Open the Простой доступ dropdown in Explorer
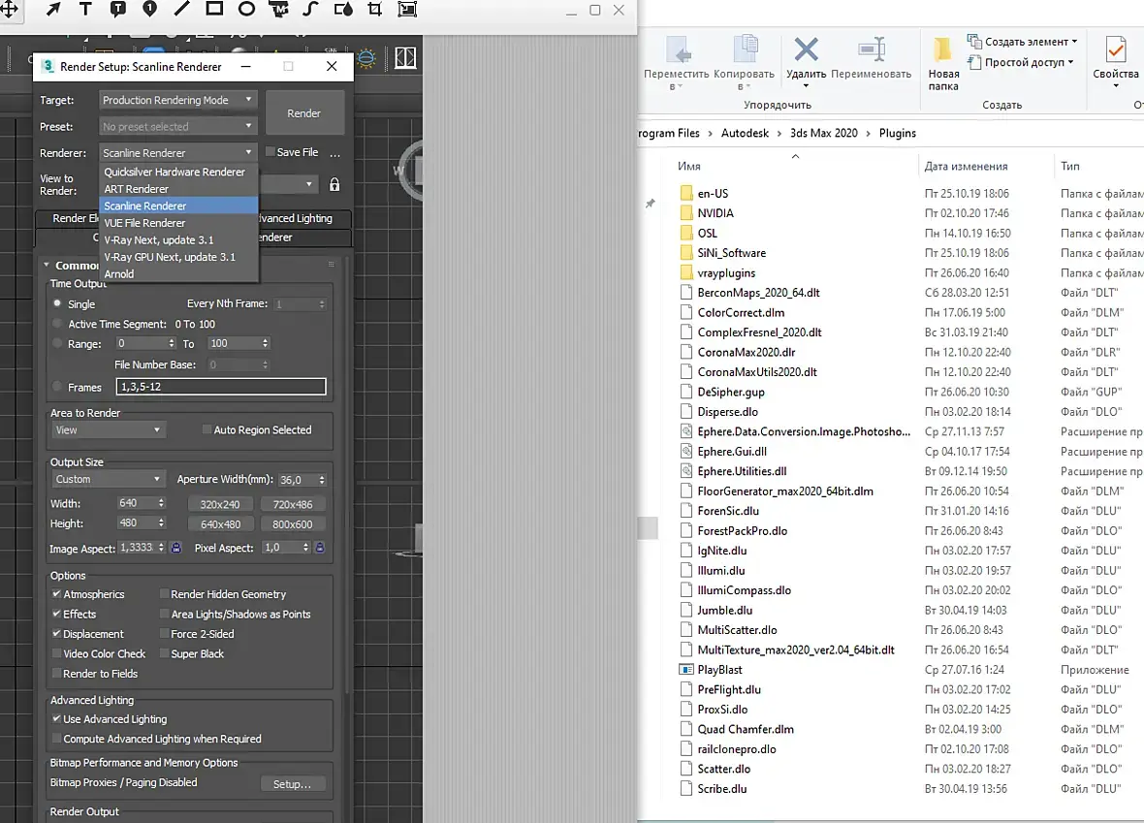The width and height of the screenshot is (1144, 823). [x=1020, y=62]
